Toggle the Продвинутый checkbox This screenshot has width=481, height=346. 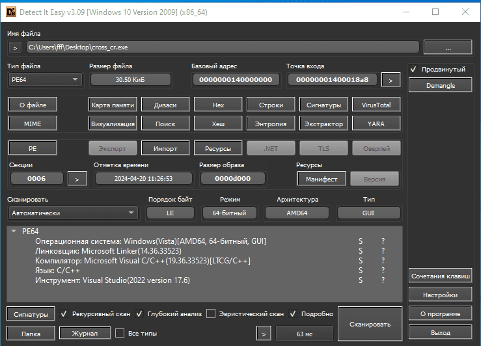click(414, 70)
